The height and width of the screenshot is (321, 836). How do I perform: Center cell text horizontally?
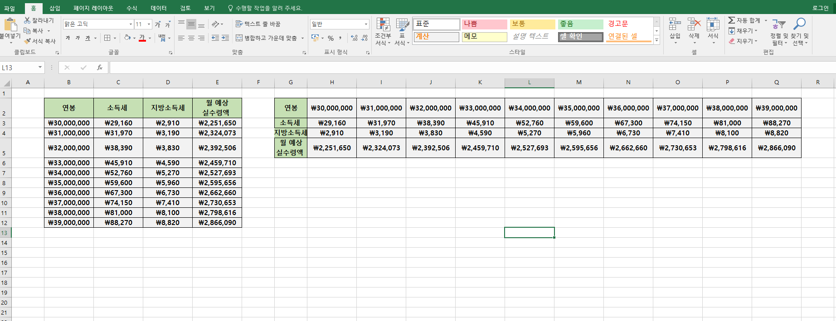click(191, 38)
